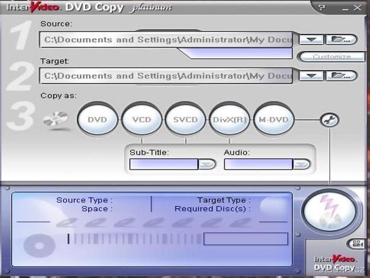The image size is (370, 278).
Task: Click the Customize button
Action: point(332,57)
